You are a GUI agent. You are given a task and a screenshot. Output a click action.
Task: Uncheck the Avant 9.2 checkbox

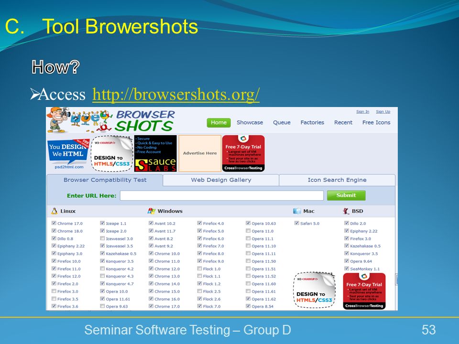click(x=151, y=246)
